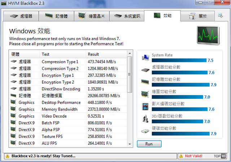Click the 258.85001 F/s result value
This screenshot has width=231, height=162.
(x=100, y=136)
